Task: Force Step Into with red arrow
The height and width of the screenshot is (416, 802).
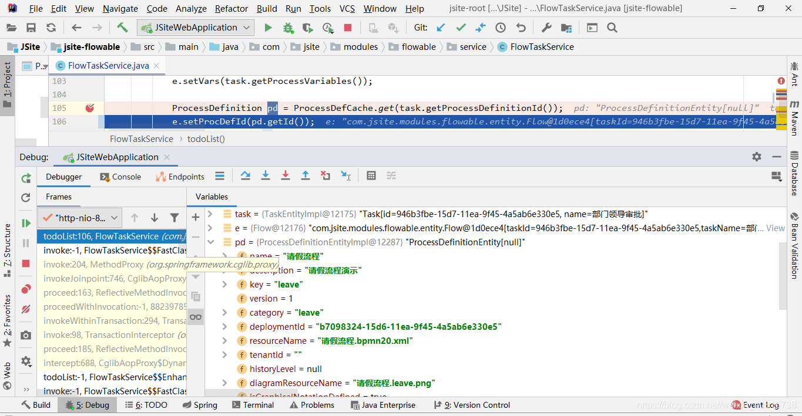Action: coord(286,175)
